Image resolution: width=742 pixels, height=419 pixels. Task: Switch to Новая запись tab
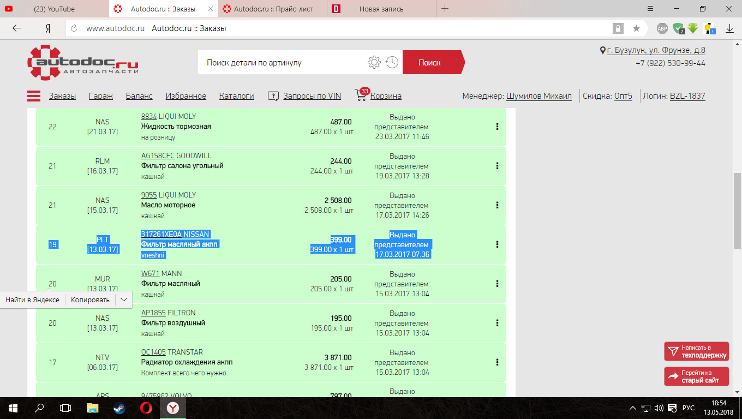point(381,9)
